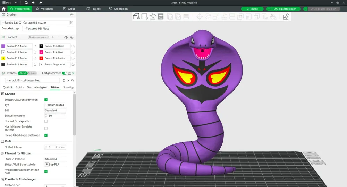Click the Auto orient icon
This screenshot has height=187, width=347.
point(152,17)
